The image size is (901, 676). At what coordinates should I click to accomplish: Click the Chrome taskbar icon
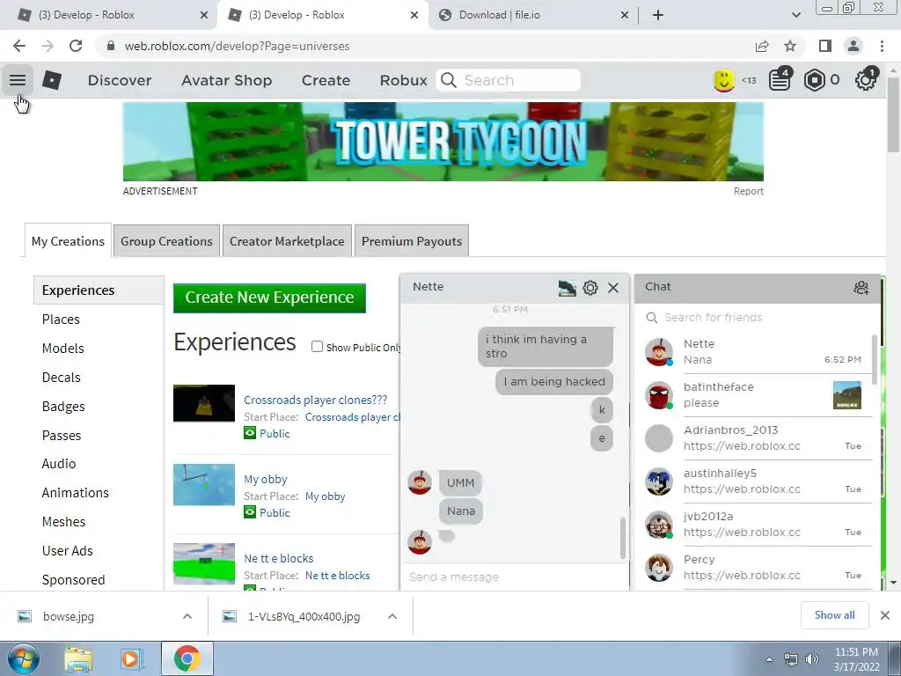pyautogui.click(x=187, y=658)
